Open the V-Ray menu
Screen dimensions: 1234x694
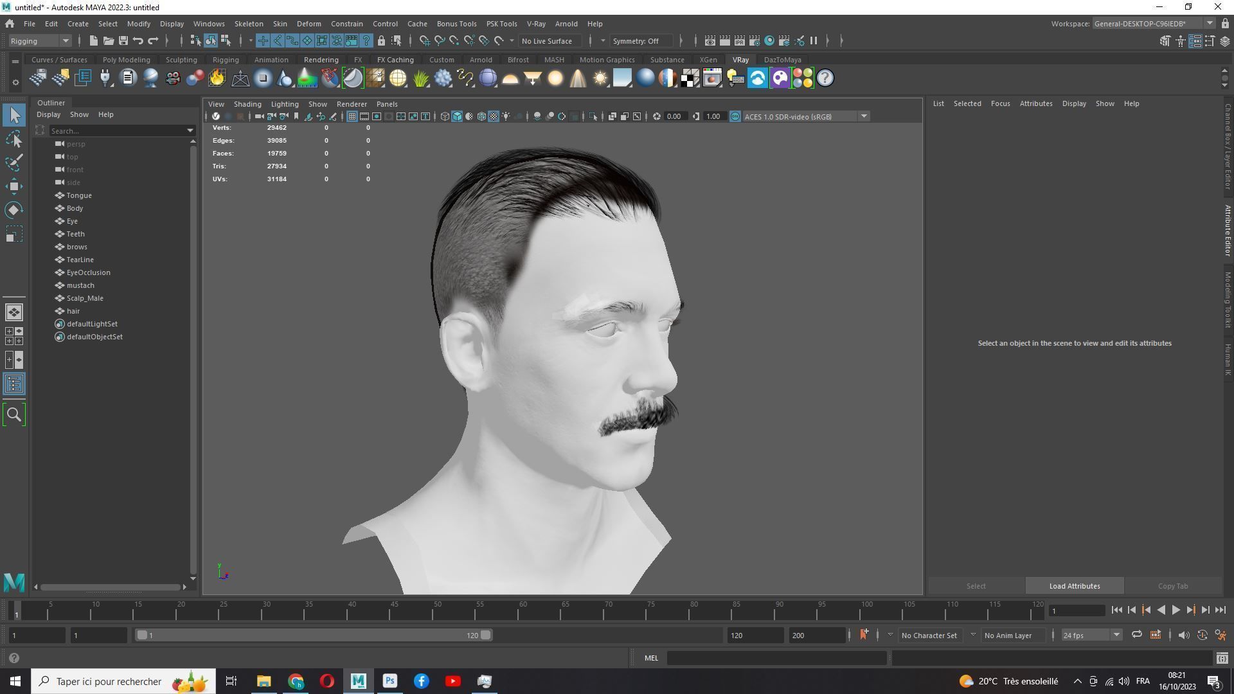(x=536, y=24)
